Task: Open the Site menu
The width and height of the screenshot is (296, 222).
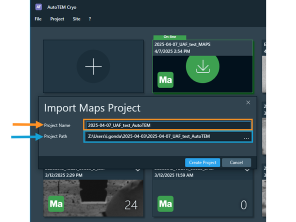Action: click(x=76, y=19)
